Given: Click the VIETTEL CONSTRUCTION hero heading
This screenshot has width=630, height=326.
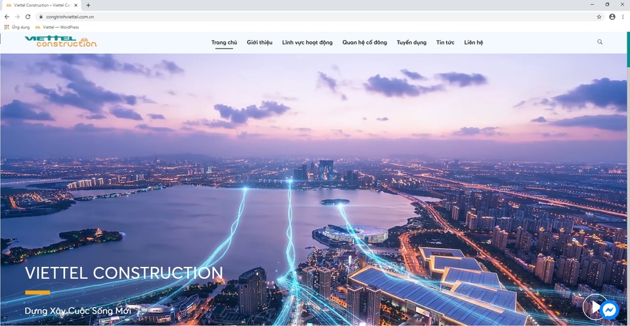Looking at the screenshot, I should coord(124,273).
